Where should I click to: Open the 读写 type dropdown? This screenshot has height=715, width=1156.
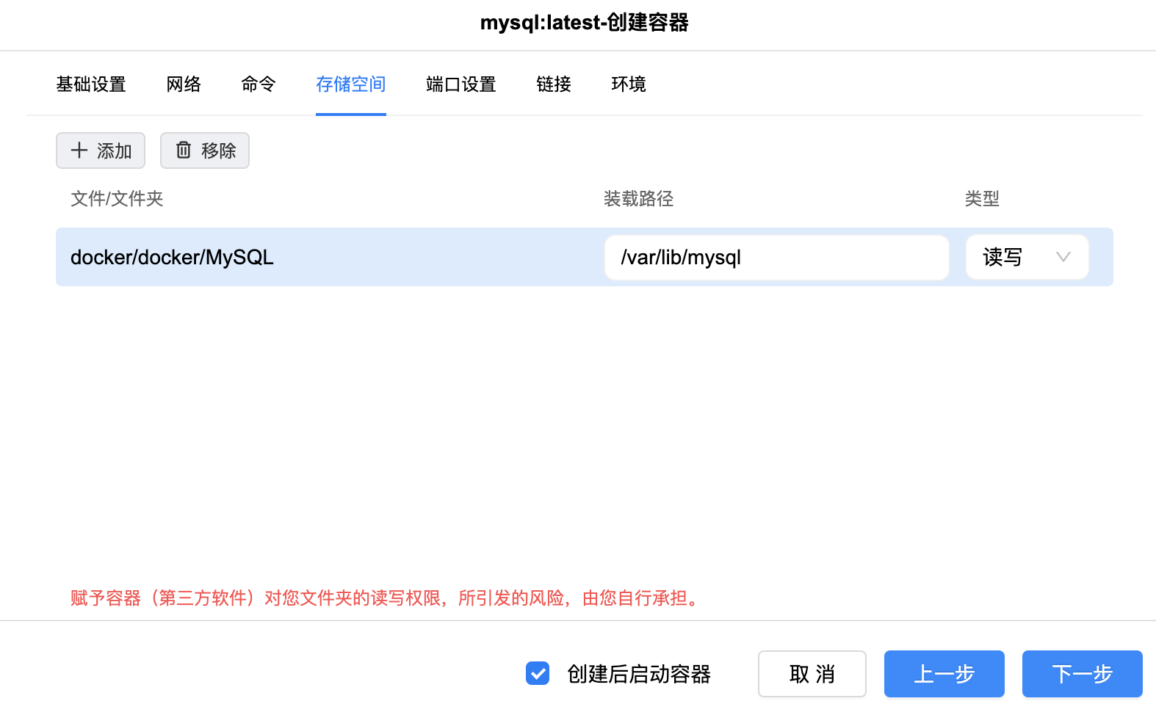pos(1026,257)
